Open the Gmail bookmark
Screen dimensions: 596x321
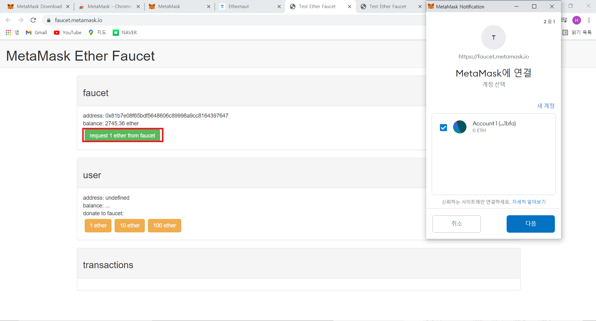pyautogui.click(x=36, y=32)
